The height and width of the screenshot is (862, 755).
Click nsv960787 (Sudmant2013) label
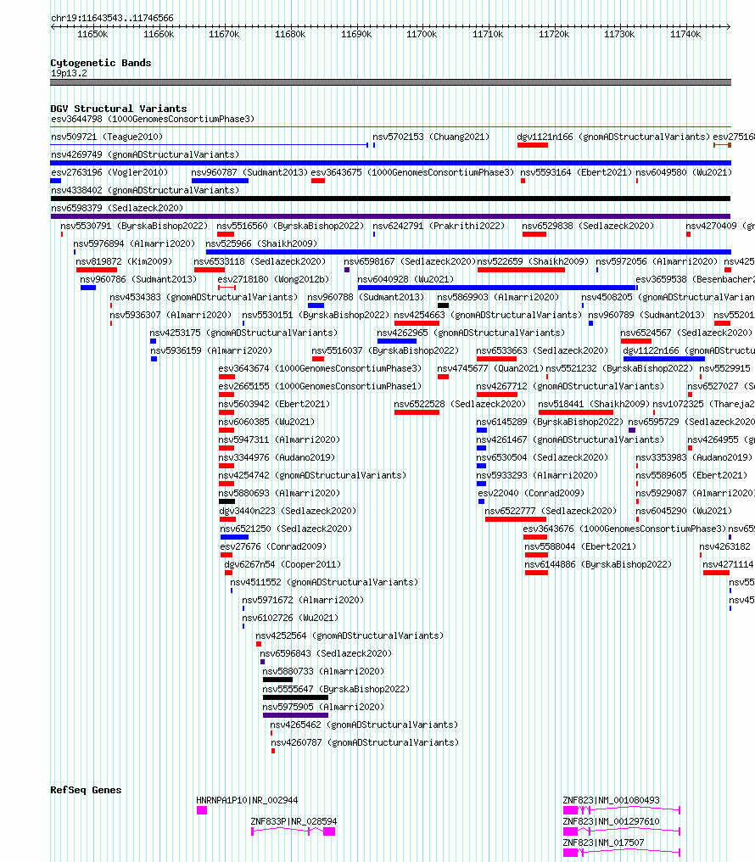click(x=249, y=172)
